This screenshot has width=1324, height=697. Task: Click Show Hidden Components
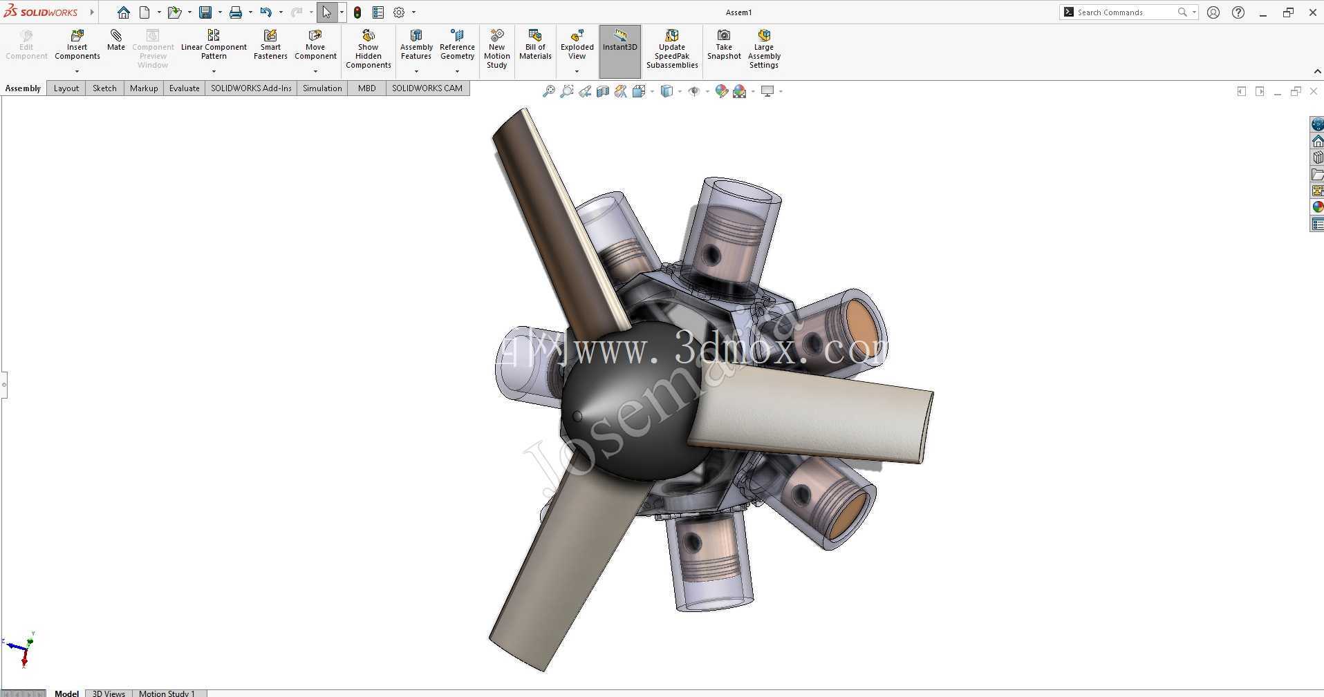pyautogui.click(x=369, y=48)
